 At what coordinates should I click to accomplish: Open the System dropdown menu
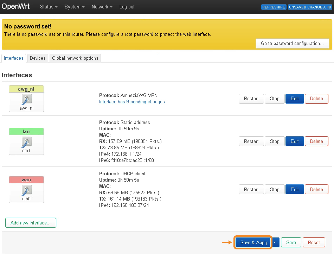coord(75,7)
